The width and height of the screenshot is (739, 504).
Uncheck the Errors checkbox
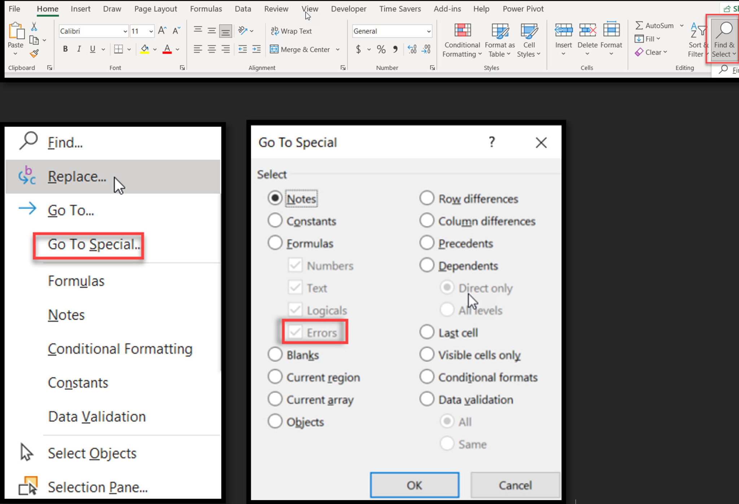[295, 332]
